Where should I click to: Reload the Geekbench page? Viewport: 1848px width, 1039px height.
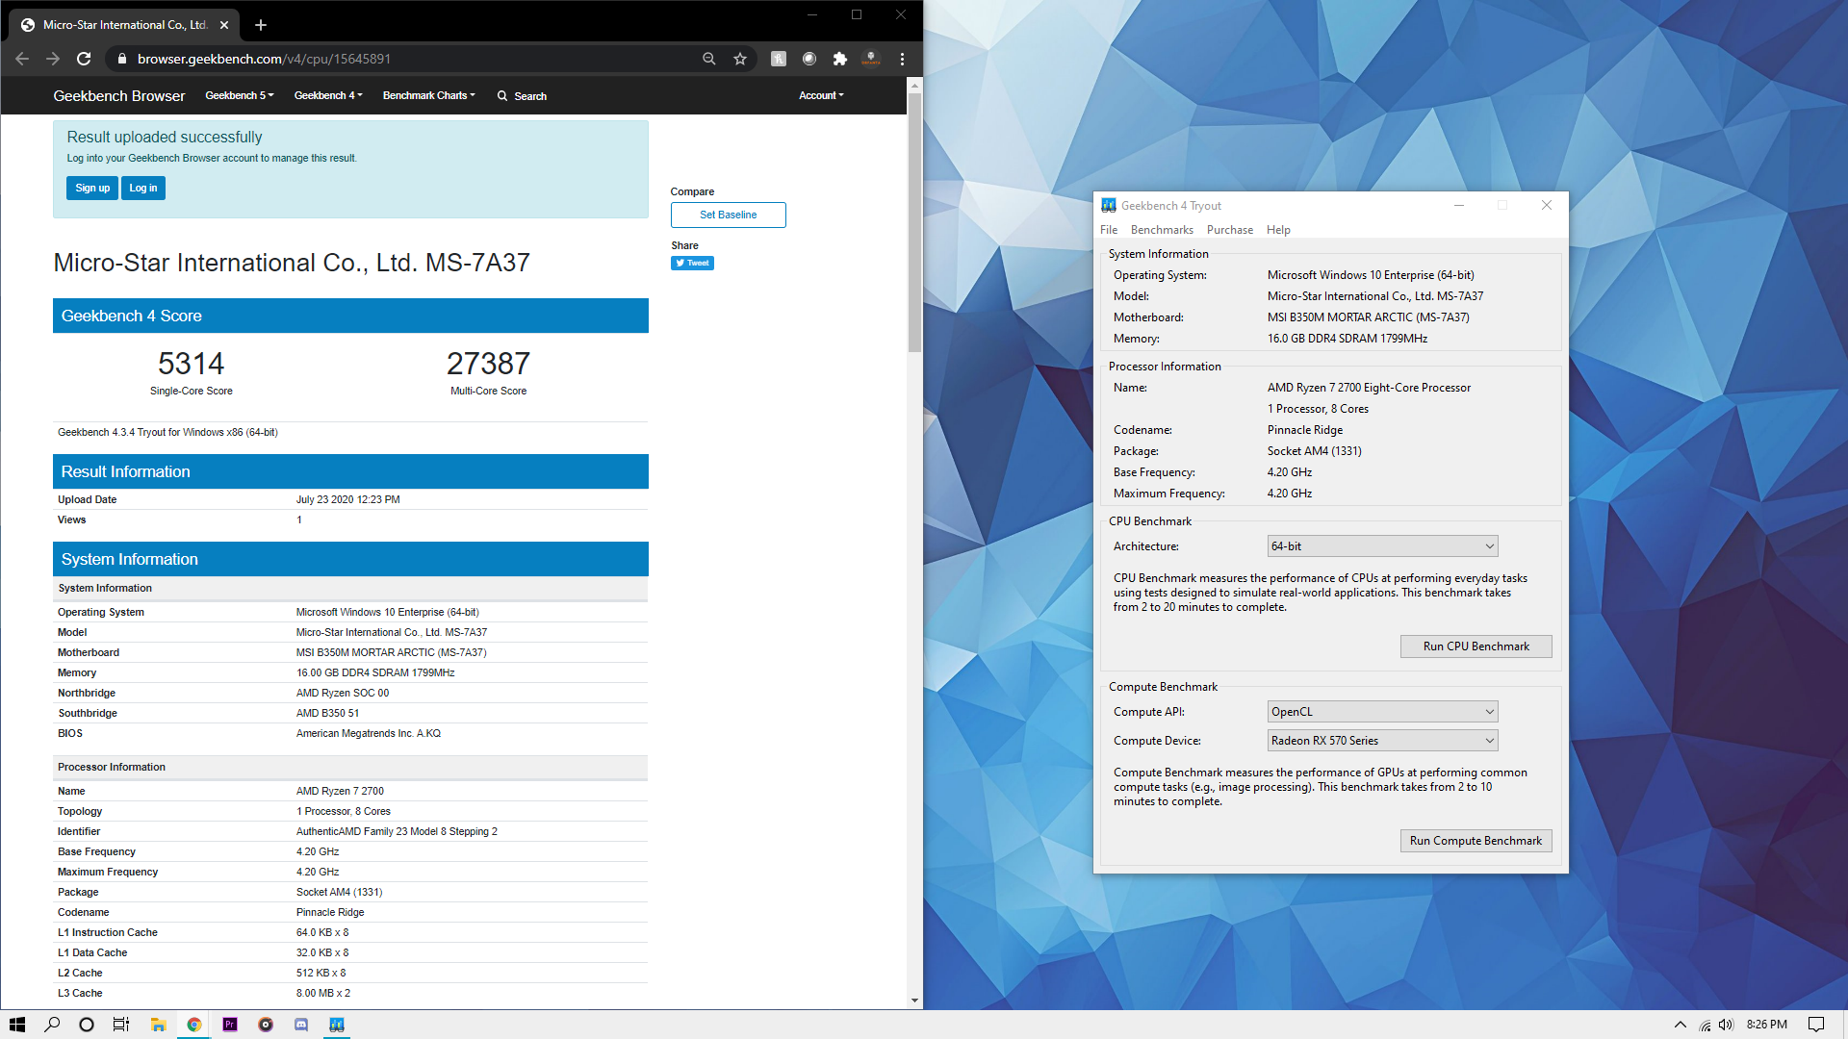coord(84,59)
